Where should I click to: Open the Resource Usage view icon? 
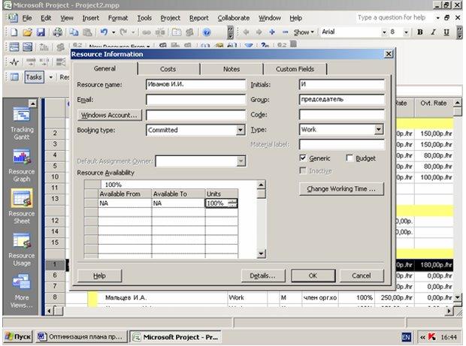pyautogui.click(x=21, y=241)
